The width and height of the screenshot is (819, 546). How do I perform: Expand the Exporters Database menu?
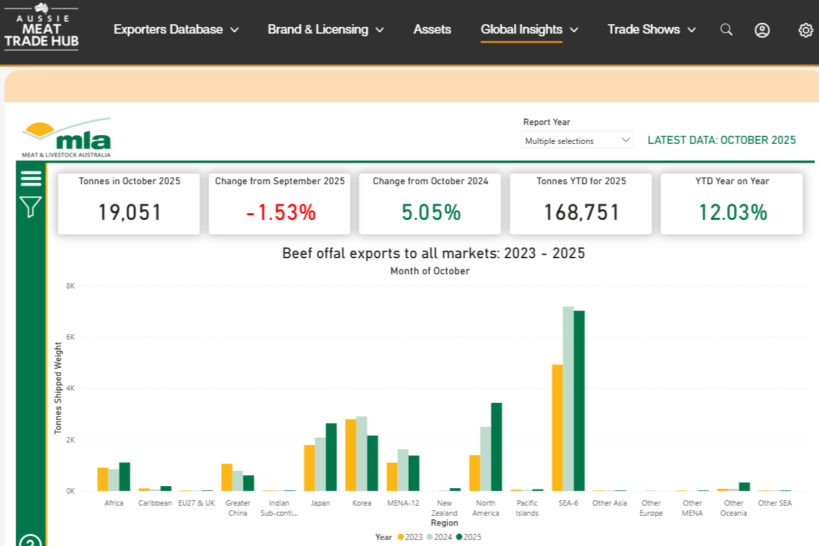click(176, 30)
